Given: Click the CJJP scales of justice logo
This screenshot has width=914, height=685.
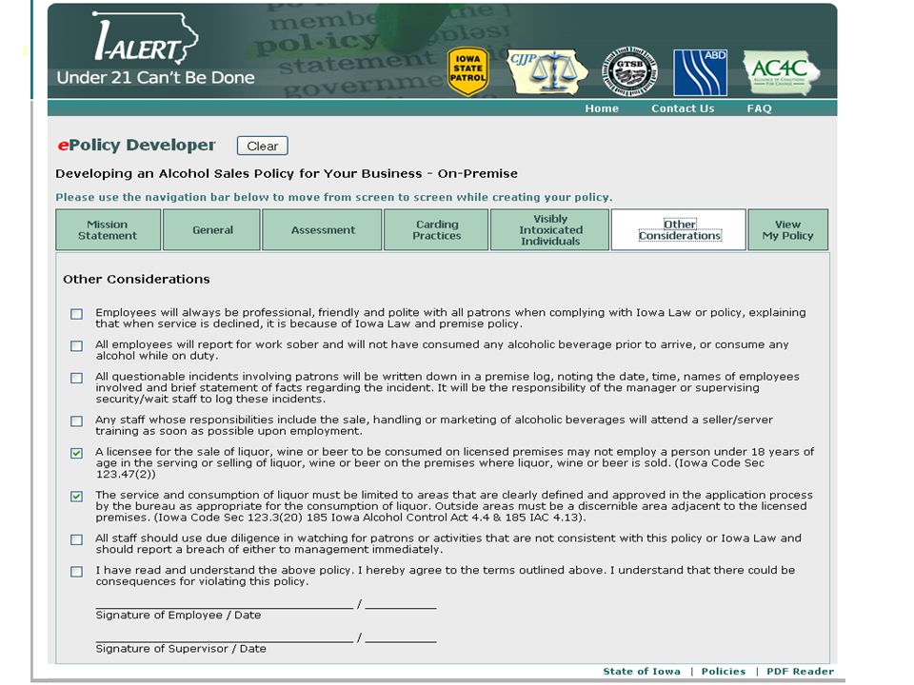Looking at the screenshot, I should point(546,72).
